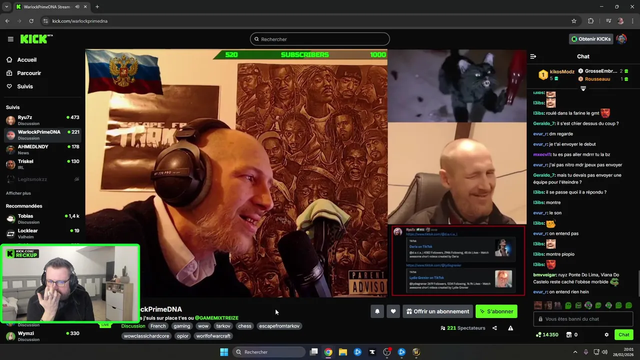Image resolution: width=640 pixels, height=360 pixels.
Task: Click username mxecv11 in chat
Action: 542,154
